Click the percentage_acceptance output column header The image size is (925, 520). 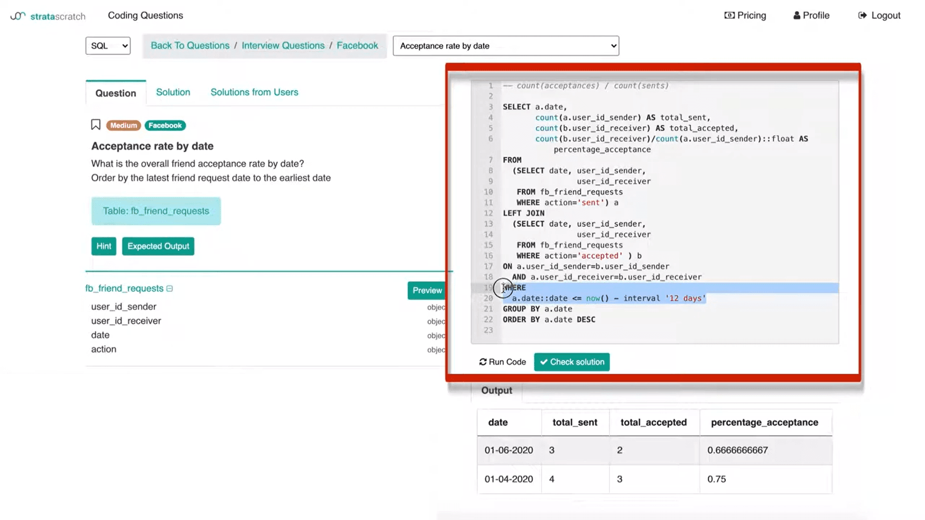765,422
